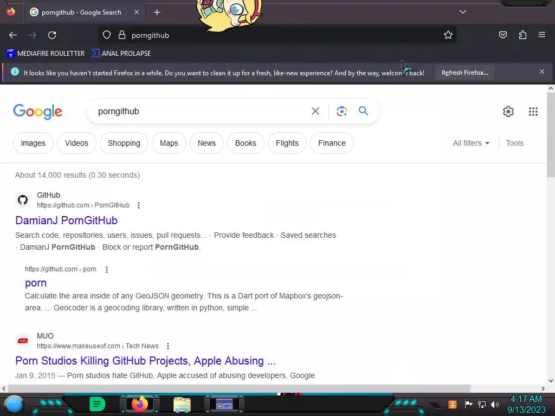Switch to Books results
555x416 pixels.
(246, 143)
